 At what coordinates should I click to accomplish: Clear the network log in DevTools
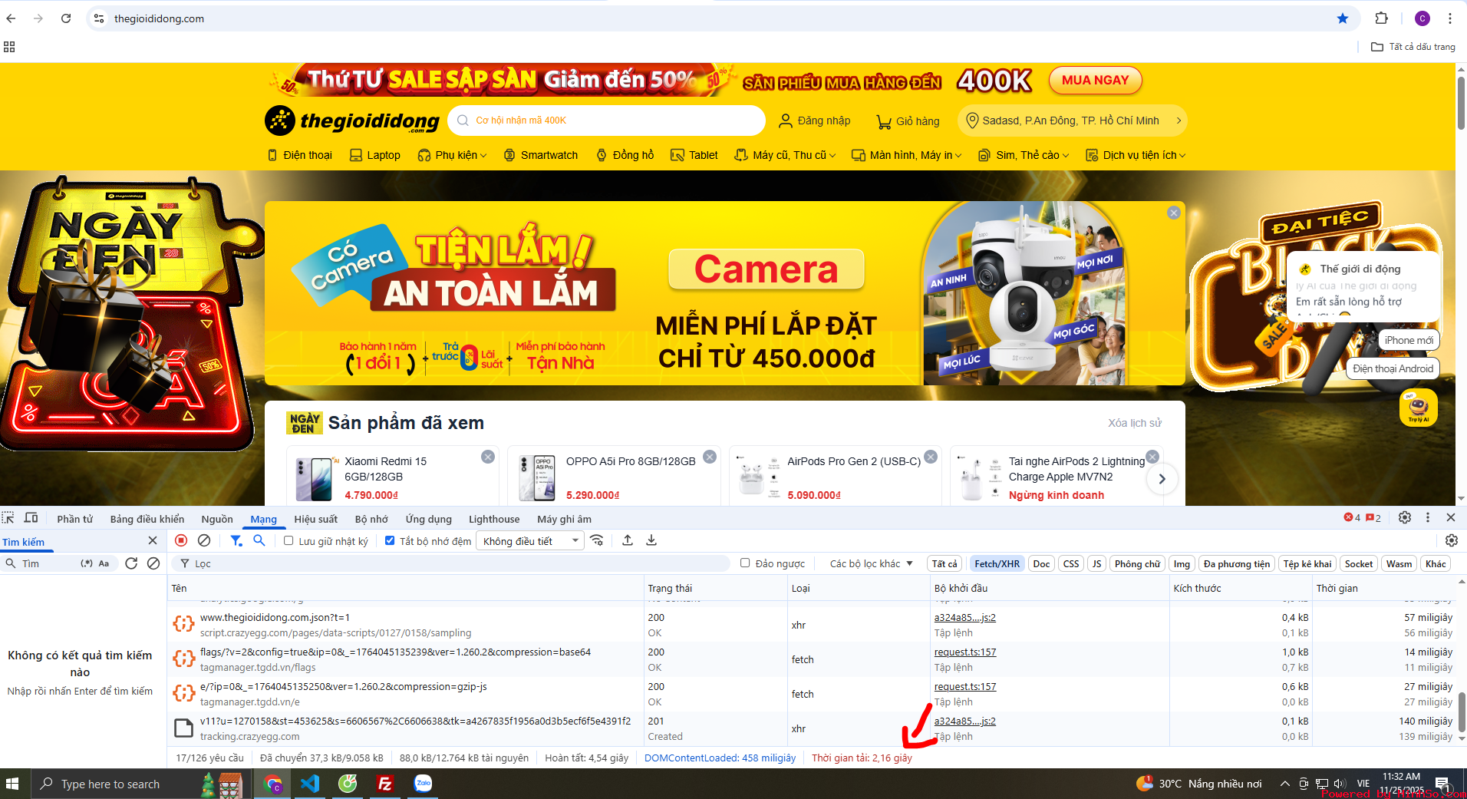tap(204, 540)
